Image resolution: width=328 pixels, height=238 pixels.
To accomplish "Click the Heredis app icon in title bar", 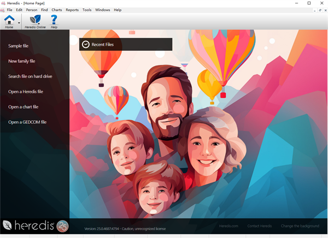I will (x=3, y=3).
